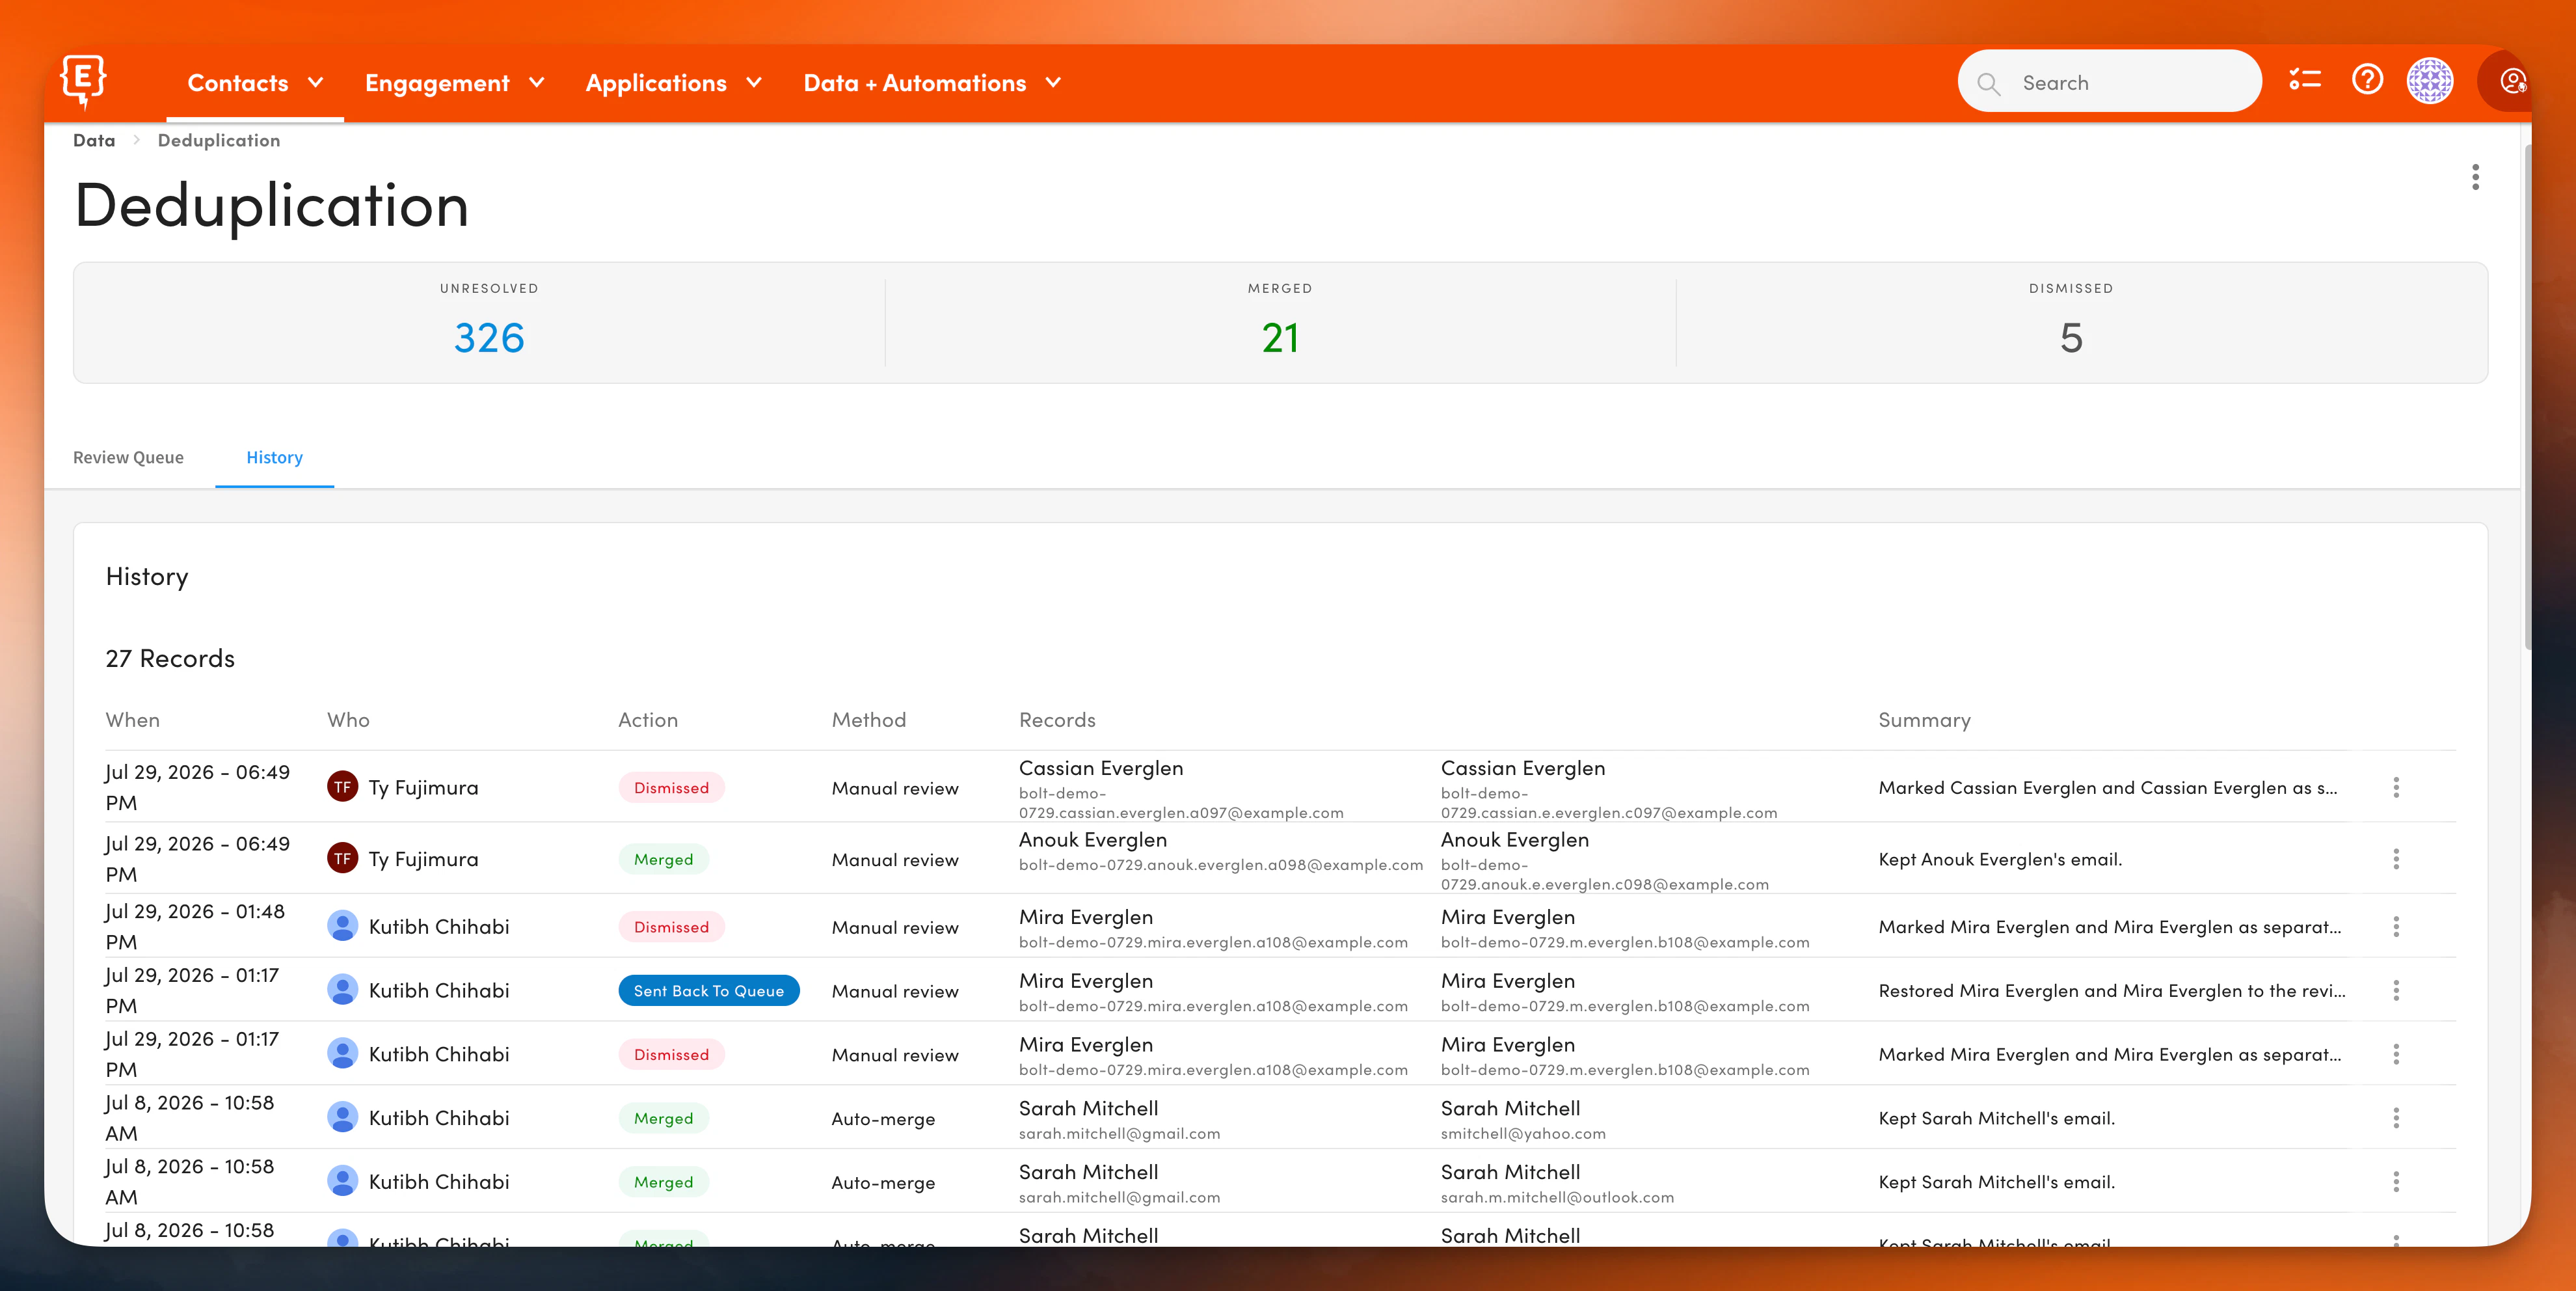Click the Dismissed count 5

point(2071,338)
